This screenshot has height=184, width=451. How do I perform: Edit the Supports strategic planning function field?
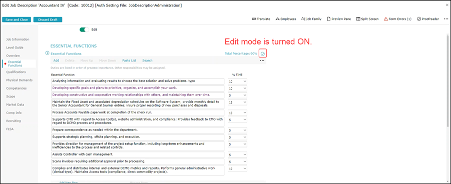pyautogui.click(x=138, y=137)
